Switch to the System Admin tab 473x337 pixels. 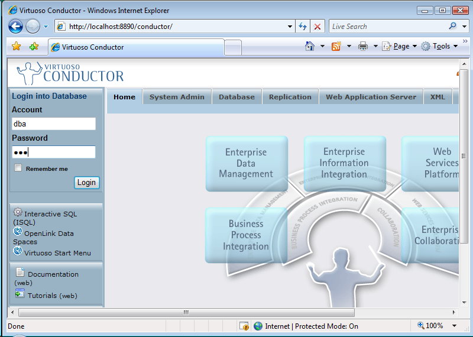pos(177,97)
